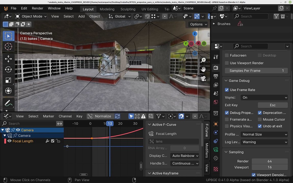Click the Focal Length modifier wrench icon
The height and width of the screenshot is (183, 293).
[47, 141]
